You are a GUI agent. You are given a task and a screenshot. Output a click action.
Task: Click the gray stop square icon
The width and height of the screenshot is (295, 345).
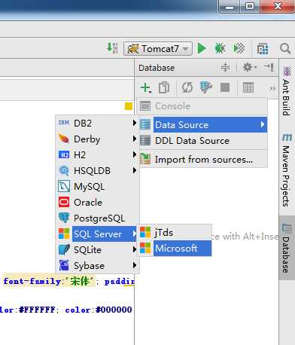[225, 87]
